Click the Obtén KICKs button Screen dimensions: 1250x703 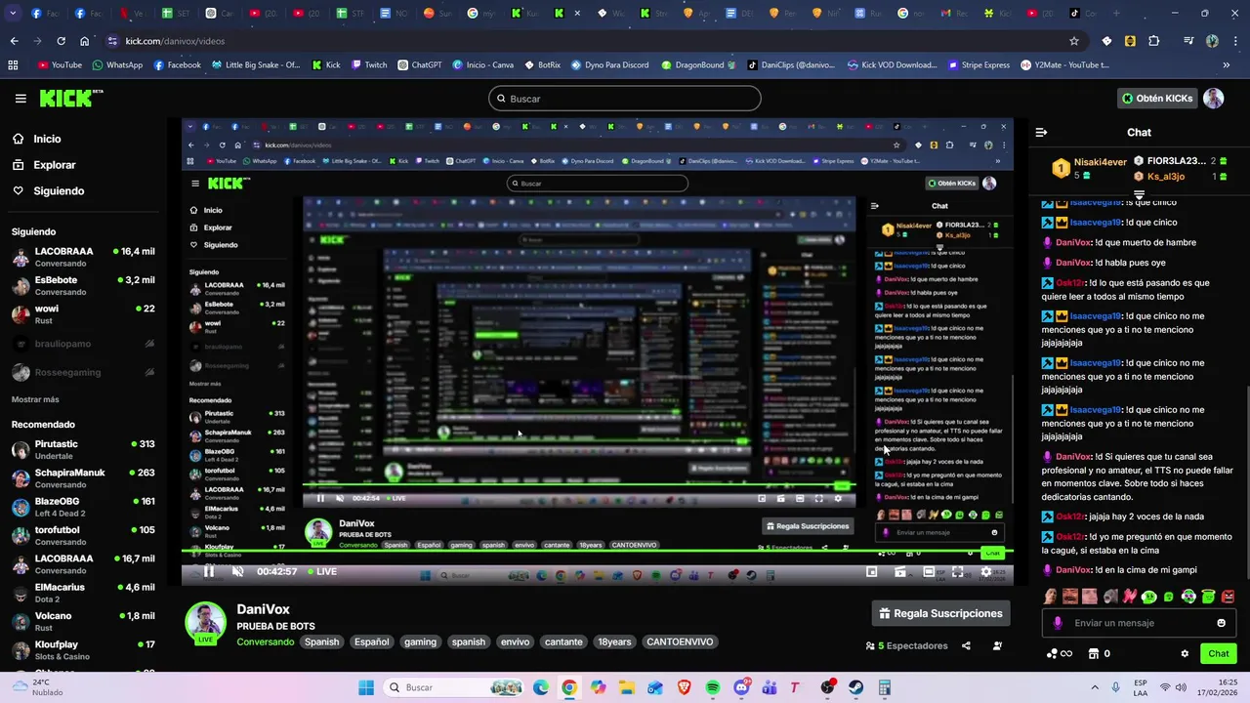coord(1157,99)
